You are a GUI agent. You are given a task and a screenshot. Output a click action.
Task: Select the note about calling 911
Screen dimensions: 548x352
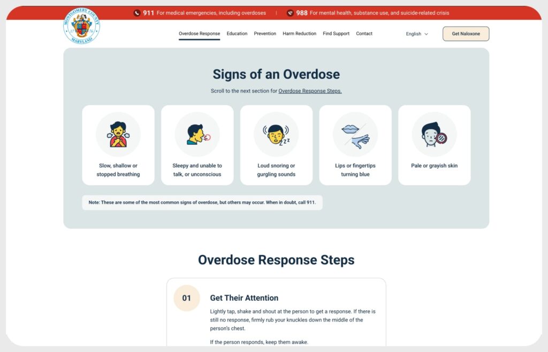click(202, 202)
